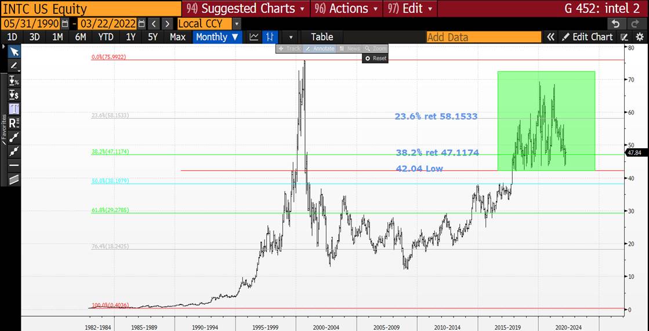Click the 'G 452: intel 2' chart title
Image resolution: width=649 pixels, height=331 pixels.
[602, 9]
